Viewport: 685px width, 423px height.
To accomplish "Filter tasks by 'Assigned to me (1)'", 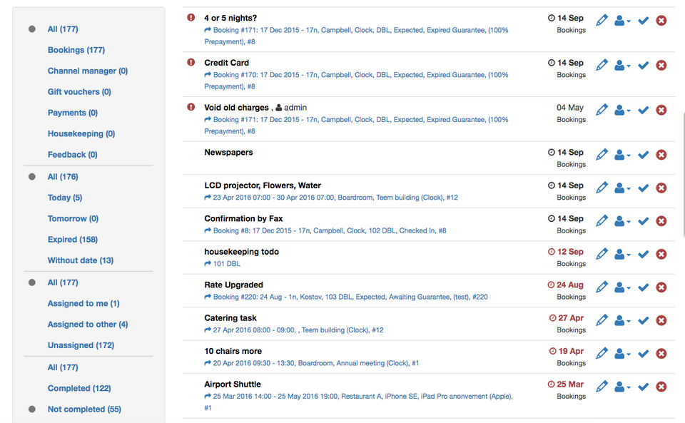I will [83, 304].
